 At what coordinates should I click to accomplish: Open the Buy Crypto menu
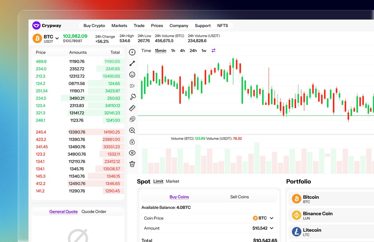(x=94, y=26)
